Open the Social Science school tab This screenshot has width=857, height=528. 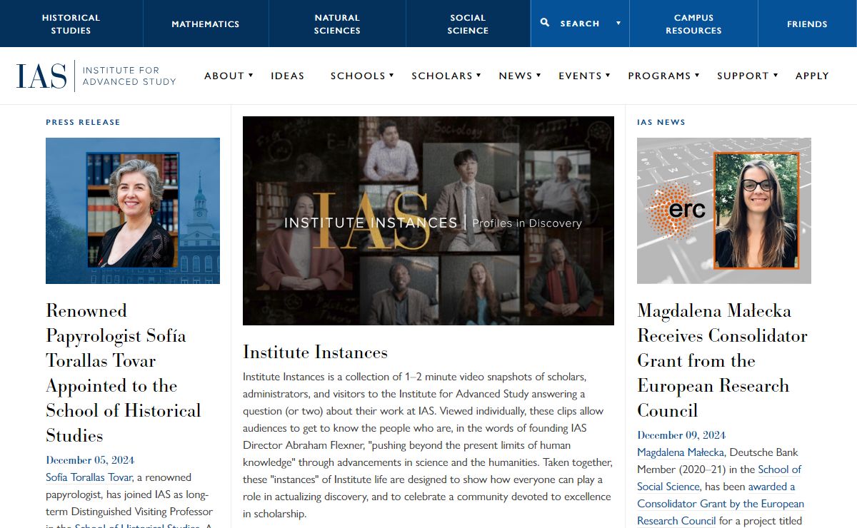468,24
